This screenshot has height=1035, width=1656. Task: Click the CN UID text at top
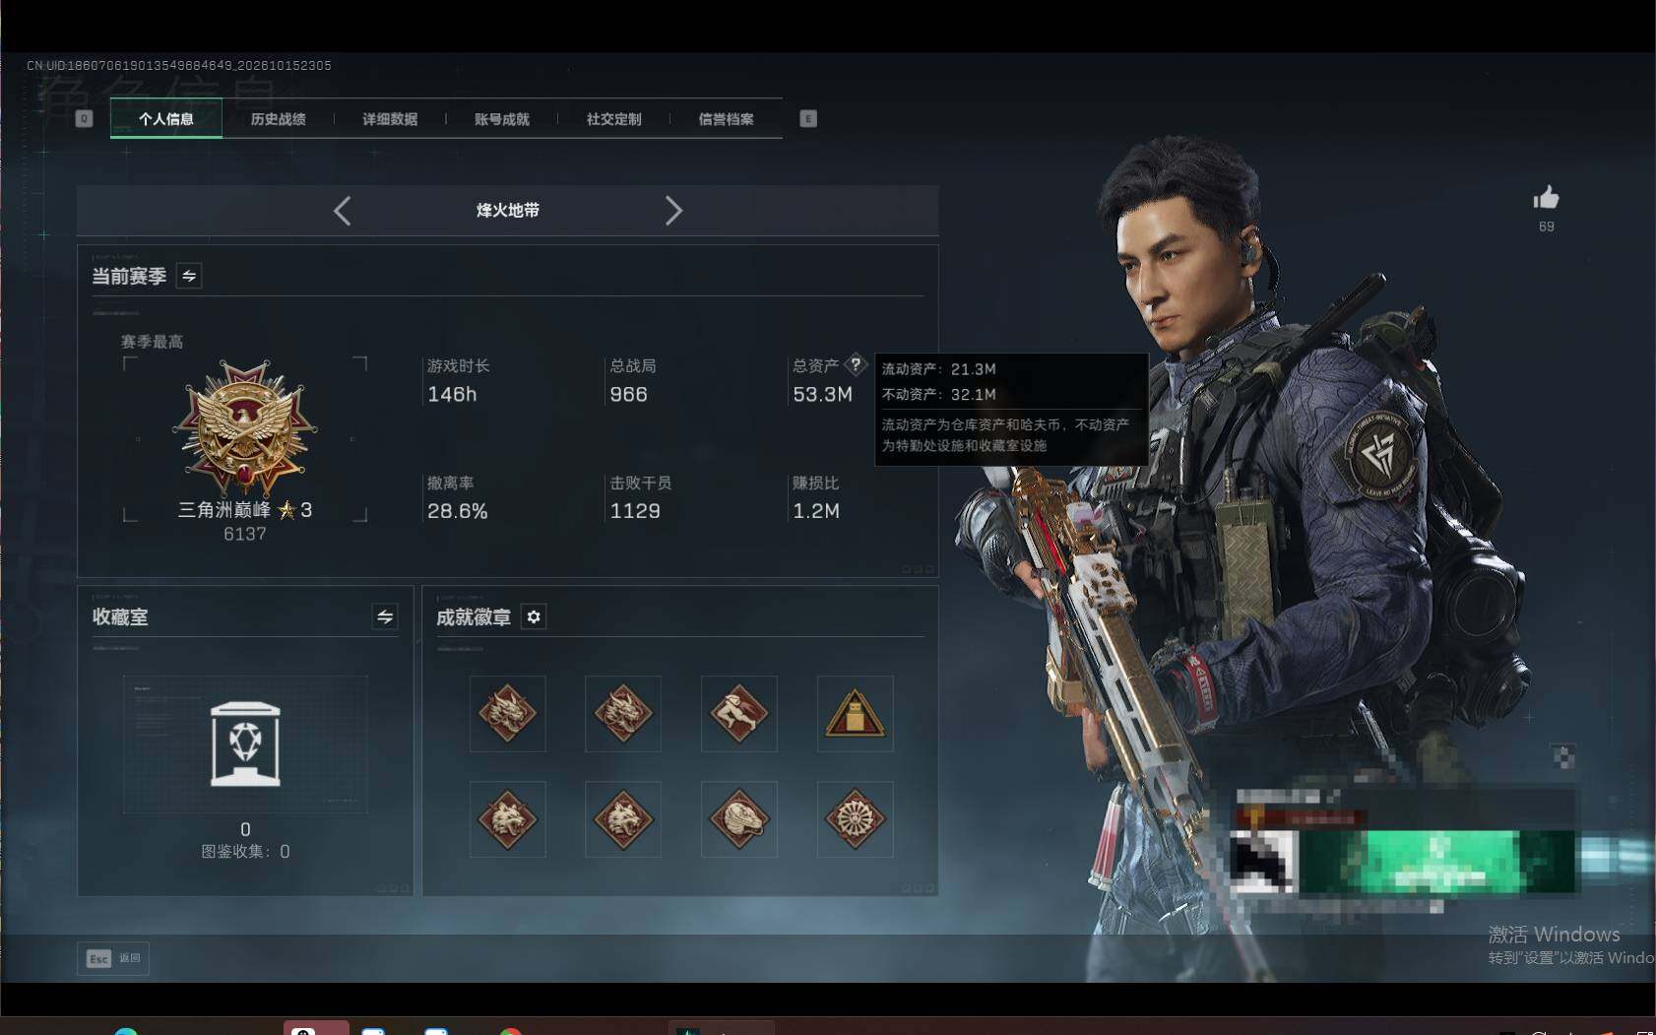pos(179,65)
